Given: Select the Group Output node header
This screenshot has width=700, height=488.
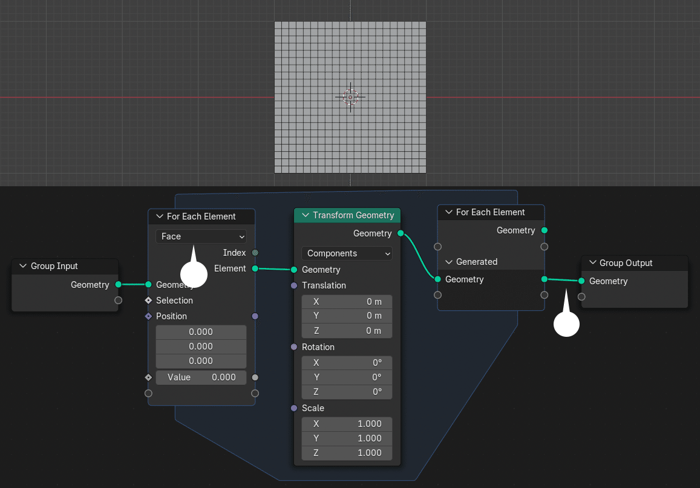Looking at the screenshot, I should tap(629, 263).
